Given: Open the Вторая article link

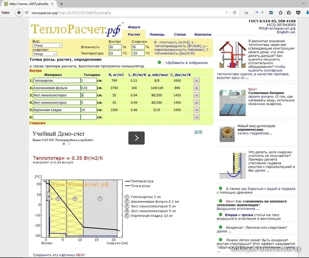Looking at the screenshot, I should pos(231,215).
